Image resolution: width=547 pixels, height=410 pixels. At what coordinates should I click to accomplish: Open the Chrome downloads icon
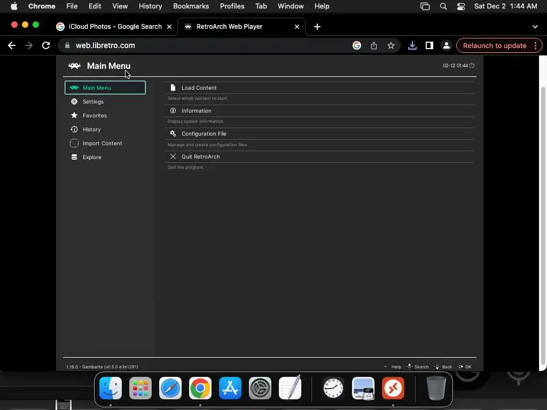click(x=412, y=45)
